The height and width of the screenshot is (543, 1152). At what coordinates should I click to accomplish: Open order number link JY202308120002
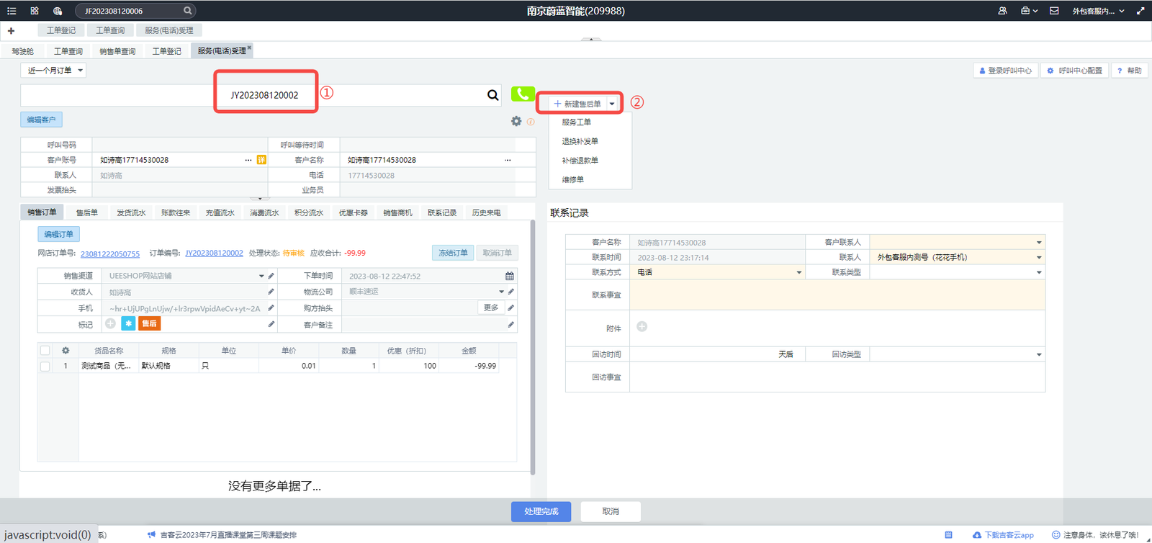[x=214, y=253]
